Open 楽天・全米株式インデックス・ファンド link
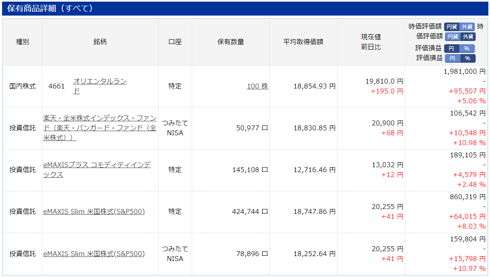The width and height of the screenshot is (490, 277). pos(100,128)
